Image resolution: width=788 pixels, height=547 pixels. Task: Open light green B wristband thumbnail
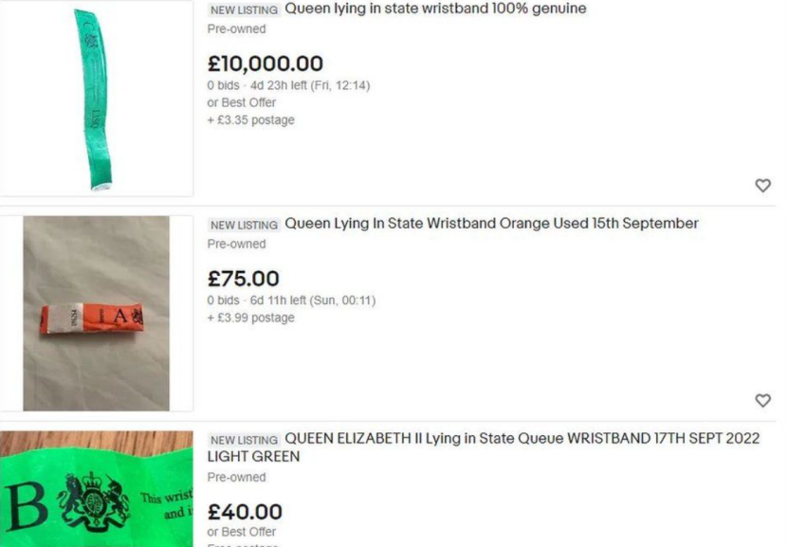pos(97,489)
